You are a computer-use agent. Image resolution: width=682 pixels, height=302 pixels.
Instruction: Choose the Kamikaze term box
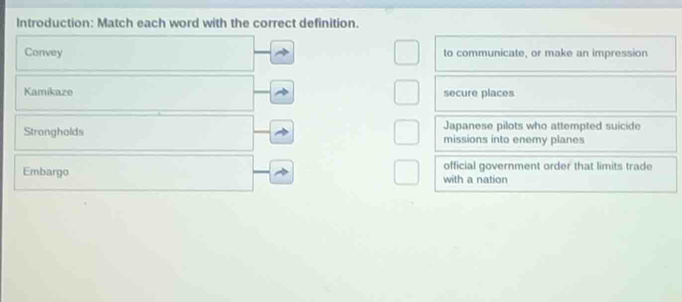point(134,92)
